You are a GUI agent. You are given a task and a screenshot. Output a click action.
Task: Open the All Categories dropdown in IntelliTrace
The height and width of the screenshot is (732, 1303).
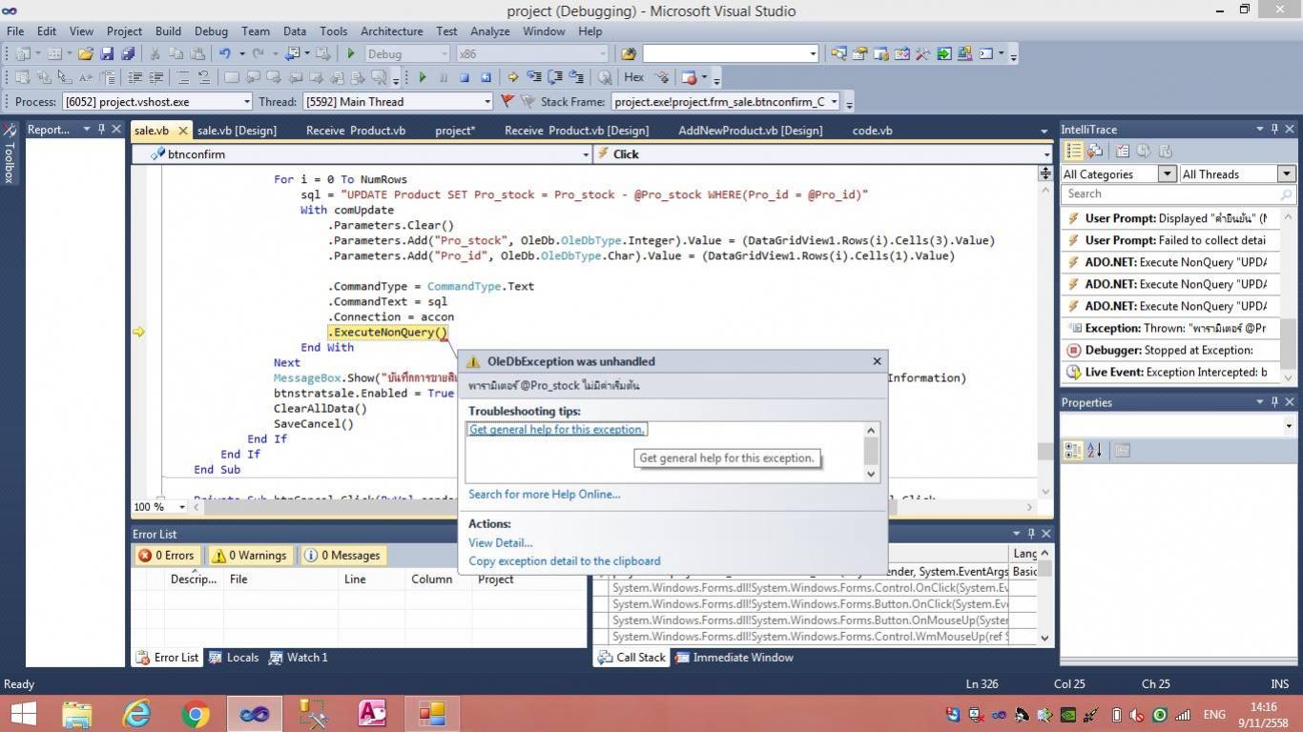tap(1167, 174)
